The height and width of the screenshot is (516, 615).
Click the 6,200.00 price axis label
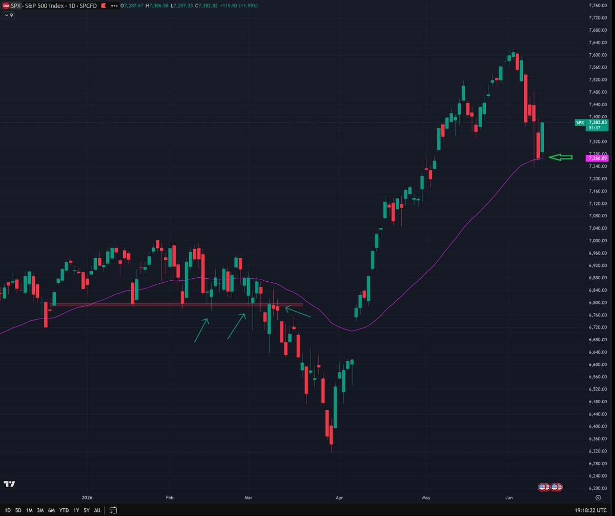[x=598, y=489]
